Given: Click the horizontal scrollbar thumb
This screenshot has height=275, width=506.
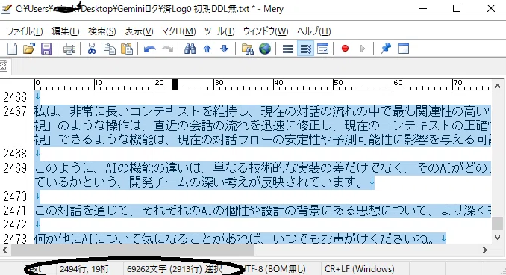Looking at the screenshot, I should pos(133,250).
